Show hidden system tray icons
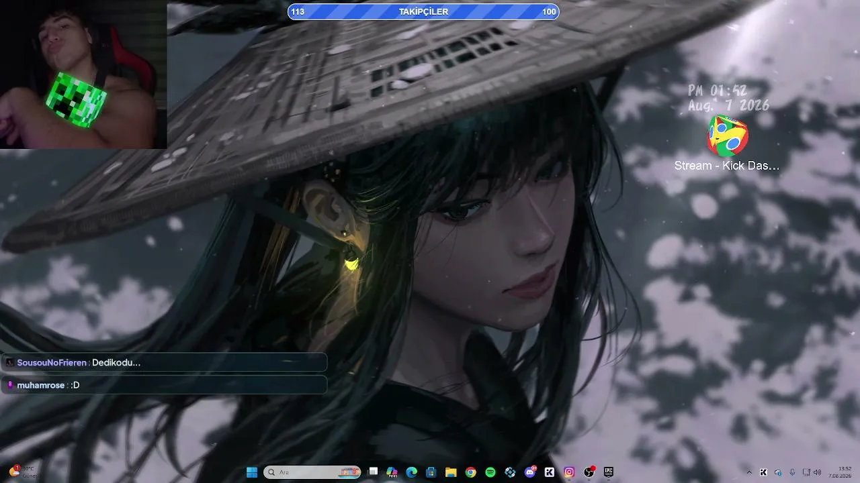The width and height of the screenshot is (860, 483). point(749,472)
